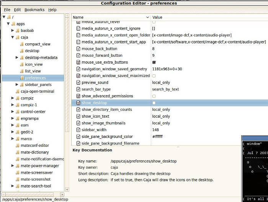Collapse the root / tree node
The width and height of the screenshot is (268, 202).
4,17
